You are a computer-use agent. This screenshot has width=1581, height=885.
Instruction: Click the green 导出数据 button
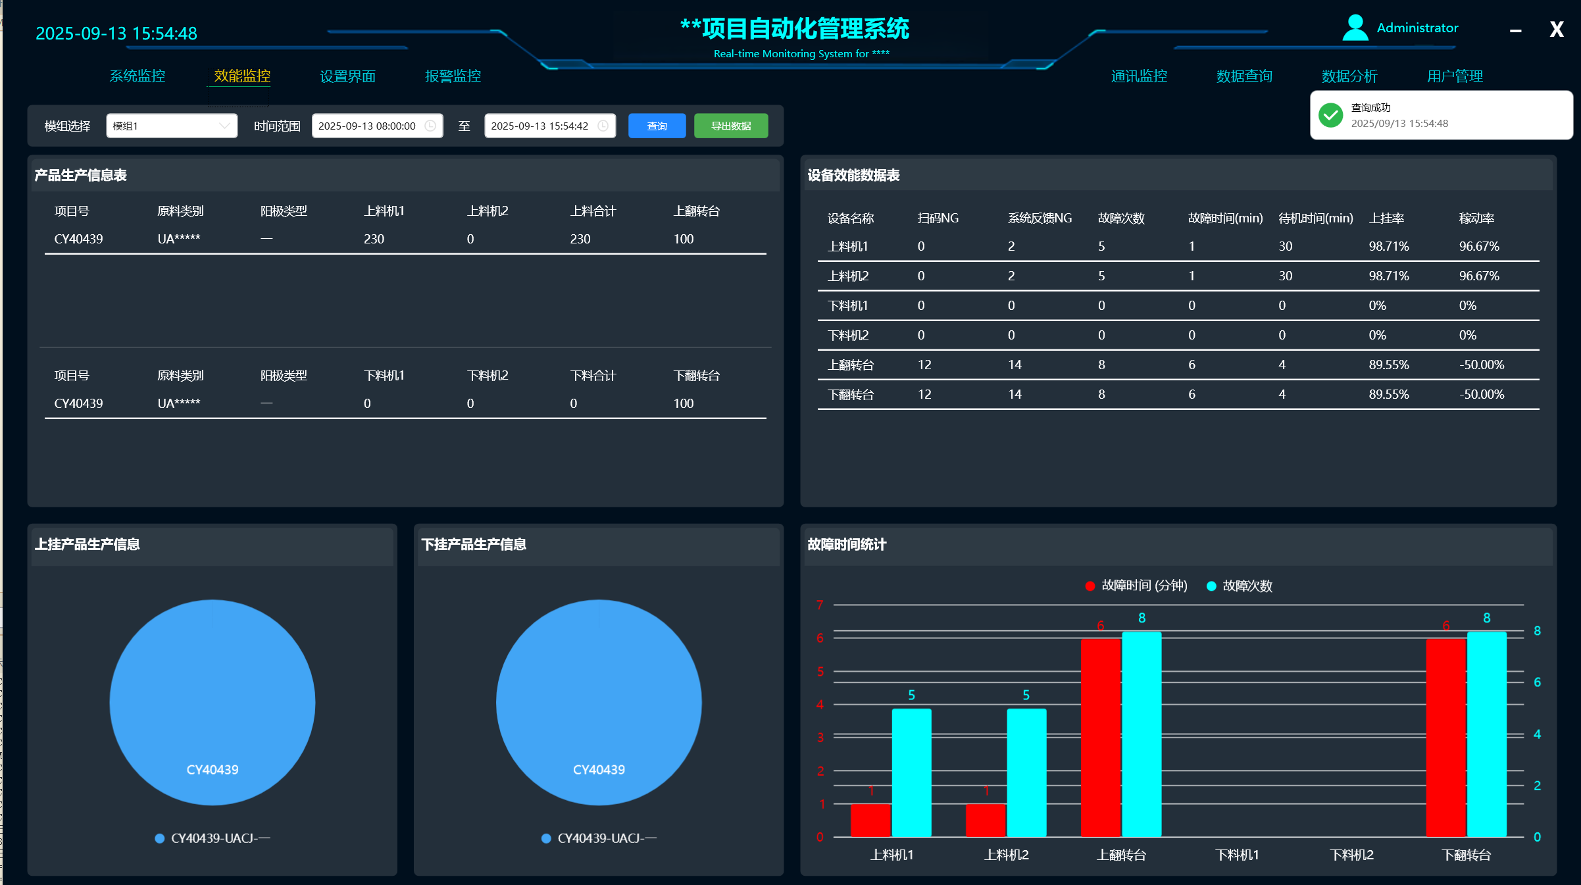730,126
